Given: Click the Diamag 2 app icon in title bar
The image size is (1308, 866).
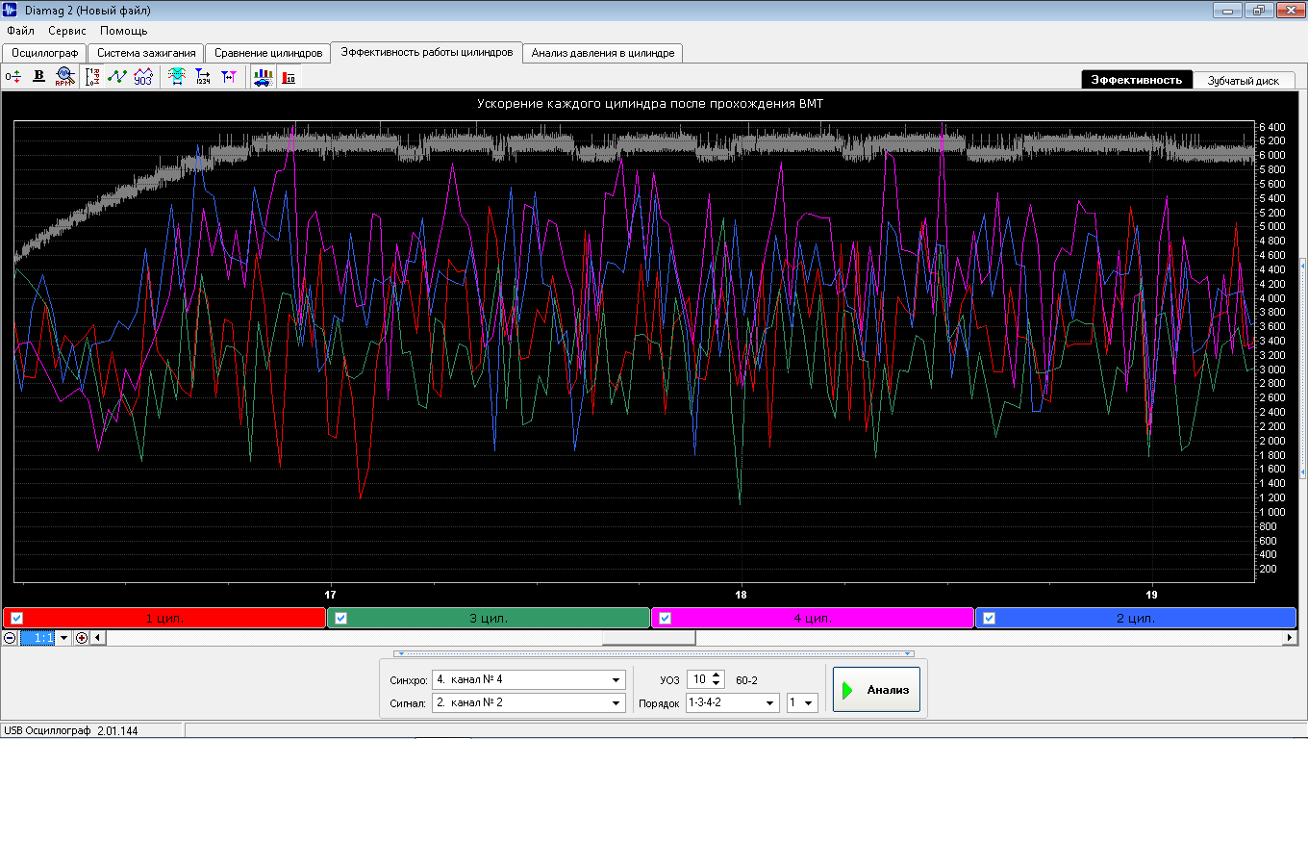Looking at the screenshot, I should (x=10, y=10).
